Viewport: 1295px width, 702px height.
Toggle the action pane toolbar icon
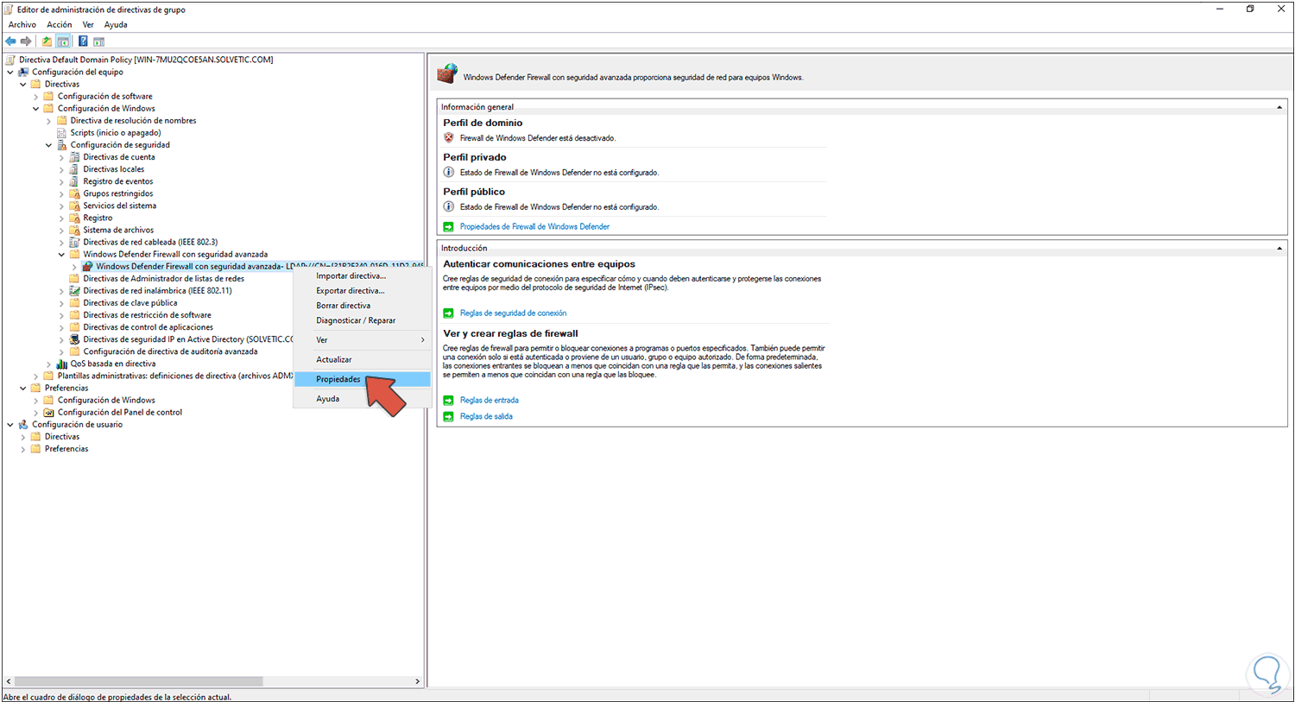(99, 41)
